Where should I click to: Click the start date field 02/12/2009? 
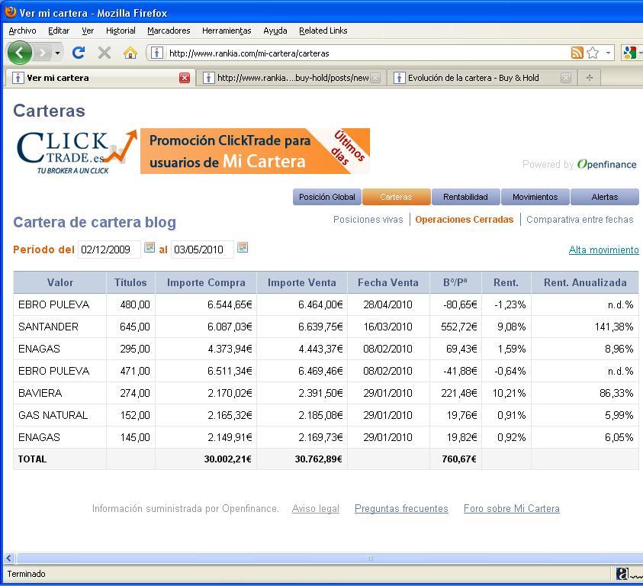[109, 250]
